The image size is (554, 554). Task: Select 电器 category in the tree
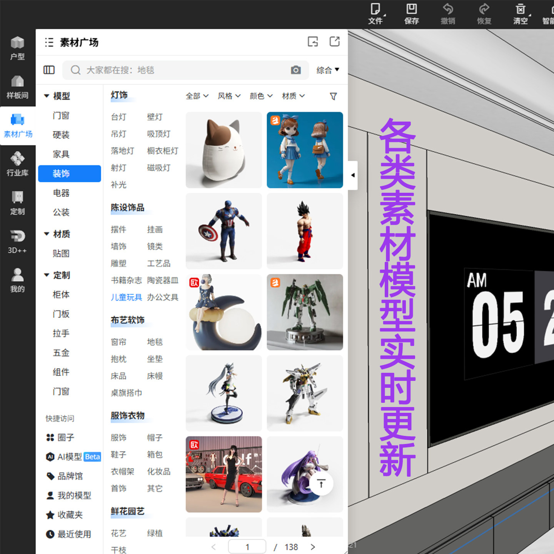(62, 193)
